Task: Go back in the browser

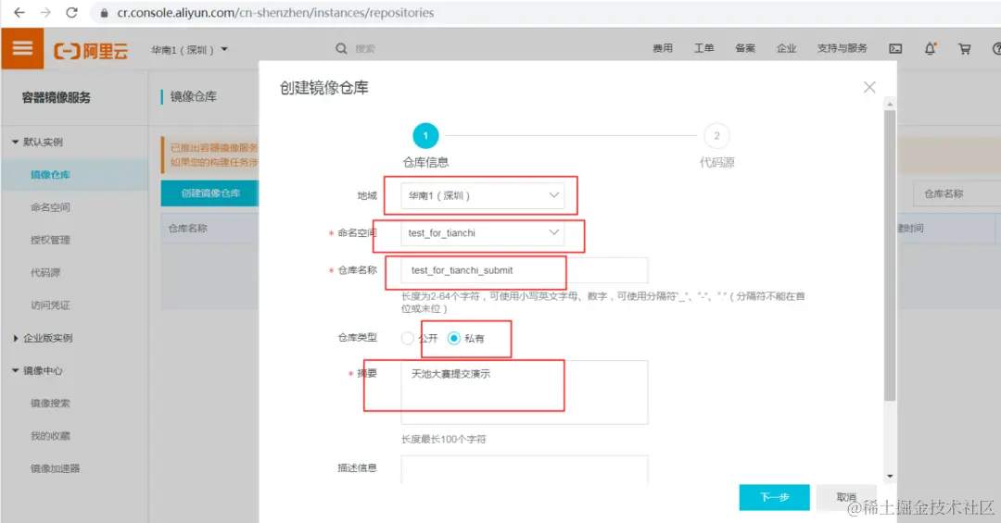Action: tap(19, 13)
